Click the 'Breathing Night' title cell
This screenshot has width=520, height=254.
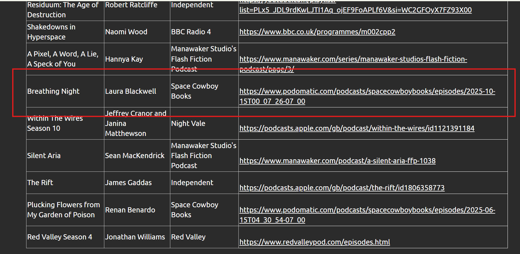[54, 91]
